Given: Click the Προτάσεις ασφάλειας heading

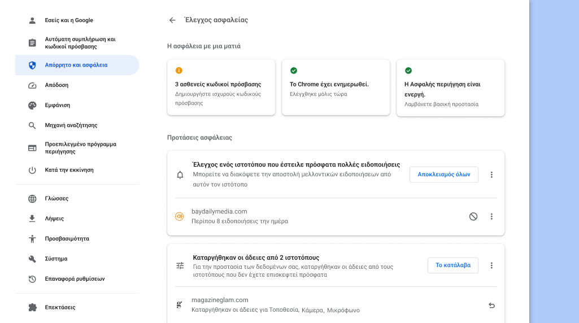Looking at the screenshot, I should 199,138.
